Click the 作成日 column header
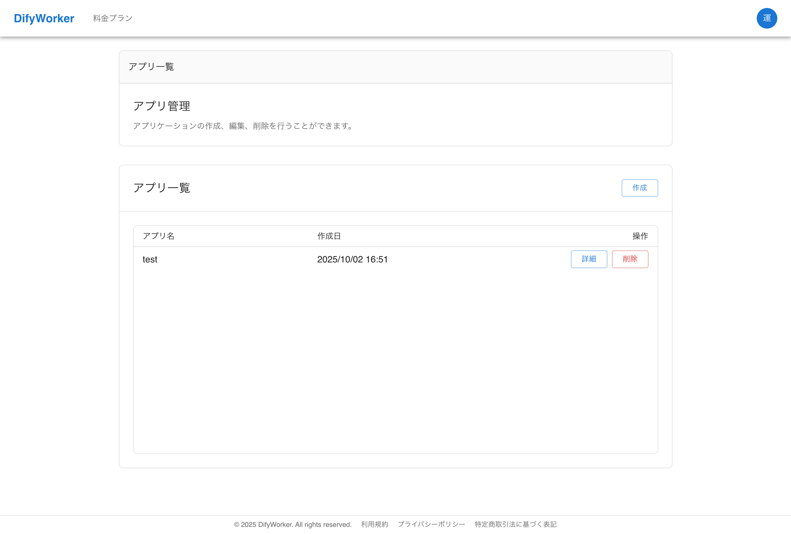The image size is (791, 534). click(329, 236)
